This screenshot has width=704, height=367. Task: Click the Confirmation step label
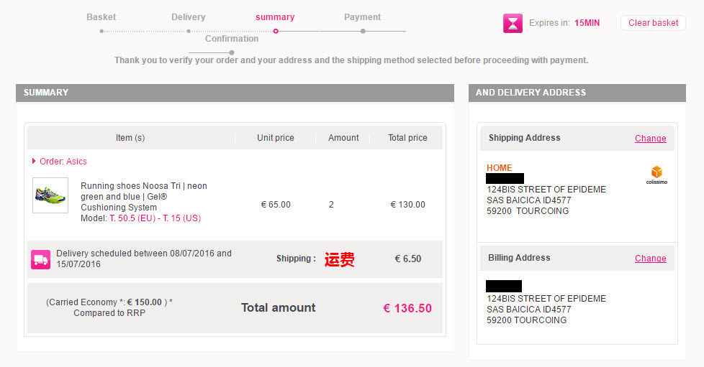[x=232, y=39]
